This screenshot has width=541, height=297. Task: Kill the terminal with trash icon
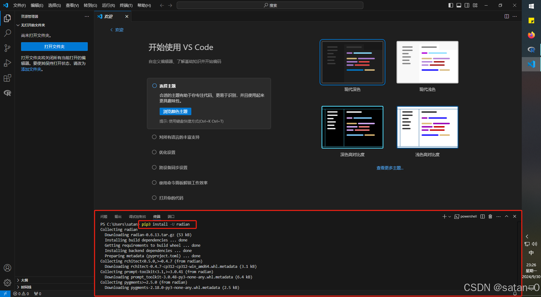pyautogui.click(x=490, y=217)
